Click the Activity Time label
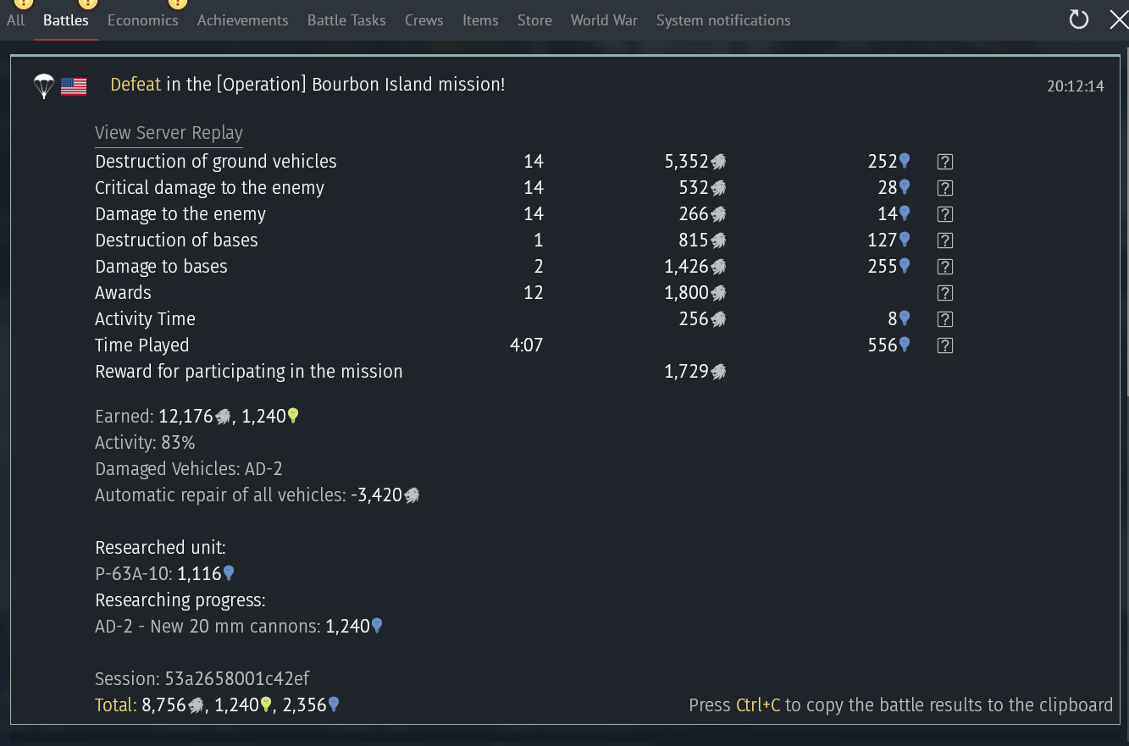Image resolution: width=1129 pixels, height=746 pixels. click(x=145, y=319)
